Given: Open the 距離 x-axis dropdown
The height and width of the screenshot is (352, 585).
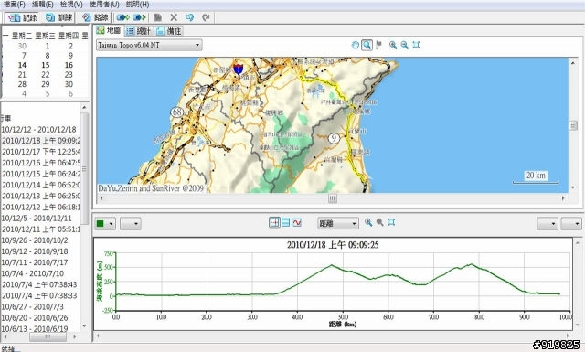Looking at the screenshot, I should pyautogui.click(x=338, y=223).
